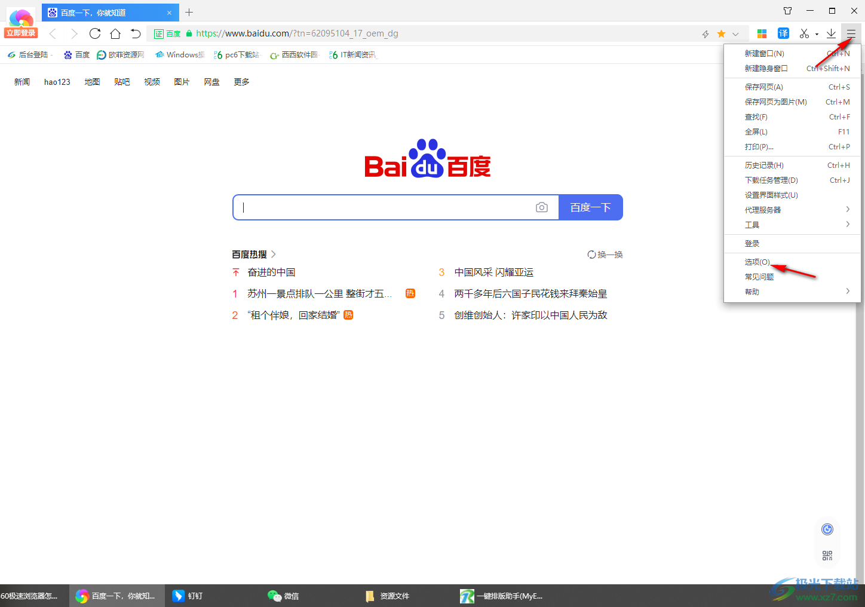Switch to 钉钉 in the taskbar
865x607 pixels.
(x=188, y=596)
